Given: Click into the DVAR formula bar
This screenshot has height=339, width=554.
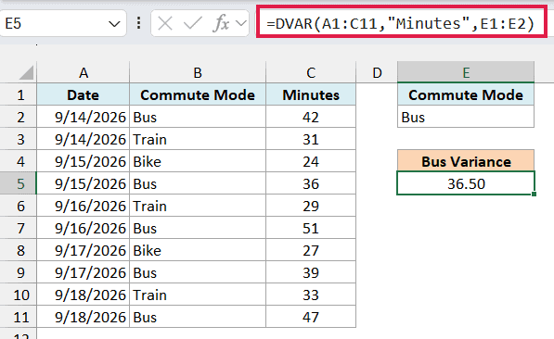Looking at the screenshot, I should click(x=402, y=24).
